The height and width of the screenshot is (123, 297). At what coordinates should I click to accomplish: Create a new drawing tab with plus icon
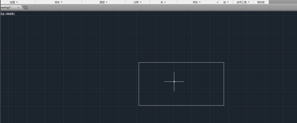click(x=26, y=8)
